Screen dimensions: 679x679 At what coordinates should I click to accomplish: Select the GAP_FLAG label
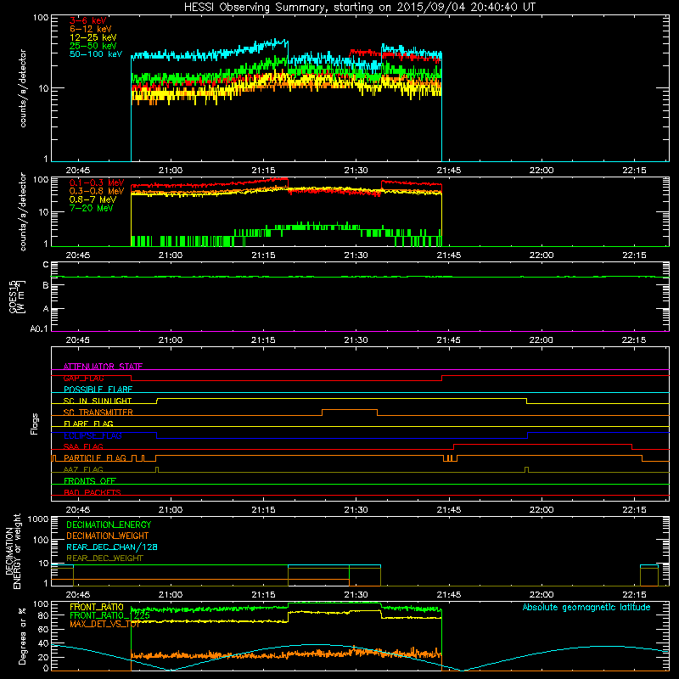[83, 378]
